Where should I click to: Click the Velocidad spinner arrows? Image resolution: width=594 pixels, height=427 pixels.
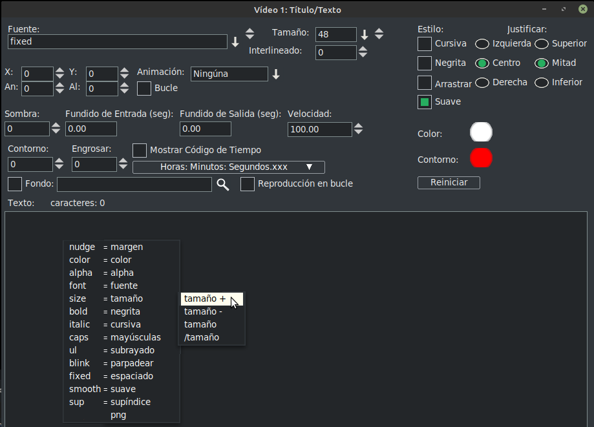359,129
